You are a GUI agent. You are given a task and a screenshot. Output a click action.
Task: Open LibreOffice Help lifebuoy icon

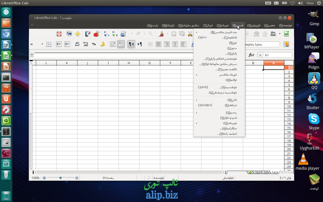coord(59,34)
